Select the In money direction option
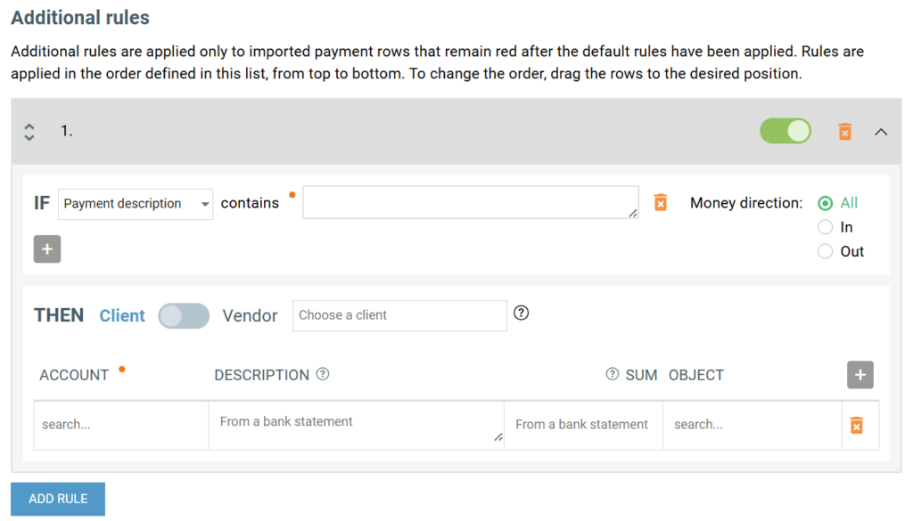The width and height of the screenshot is (913, 521). (825, 227)
